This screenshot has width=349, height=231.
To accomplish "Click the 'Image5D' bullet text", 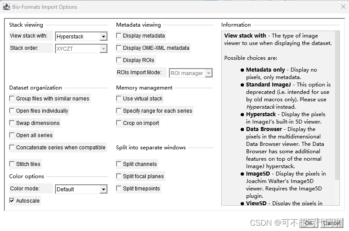I will [258, 174].
